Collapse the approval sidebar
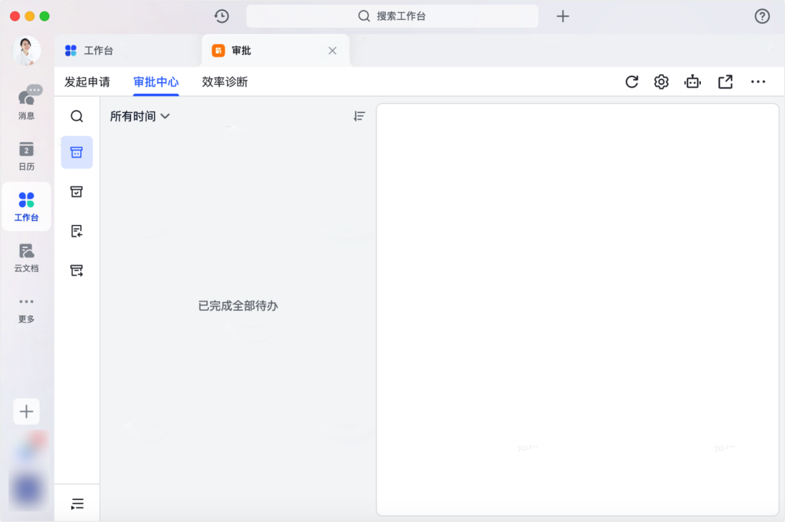Image resolution: width=785 pixels, height=522 pixels. pos(77,503)
